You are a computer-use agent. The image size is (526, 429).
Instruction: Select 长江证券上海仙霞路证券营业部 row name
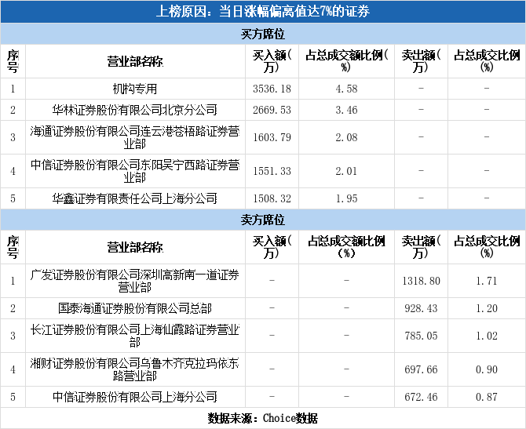pos(135,336)
